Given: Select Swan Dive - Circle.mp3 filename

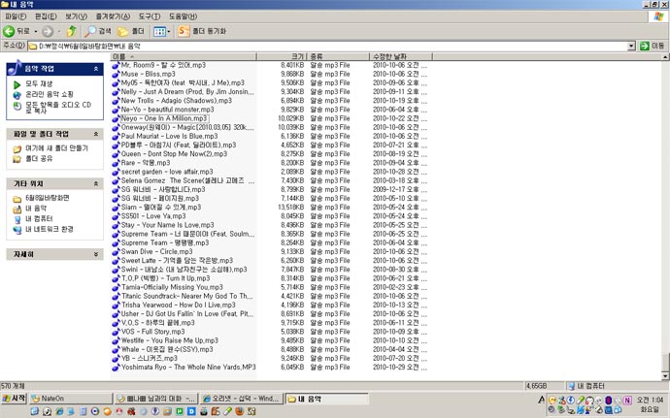Looking at the screenshot, I should [156, 252].
